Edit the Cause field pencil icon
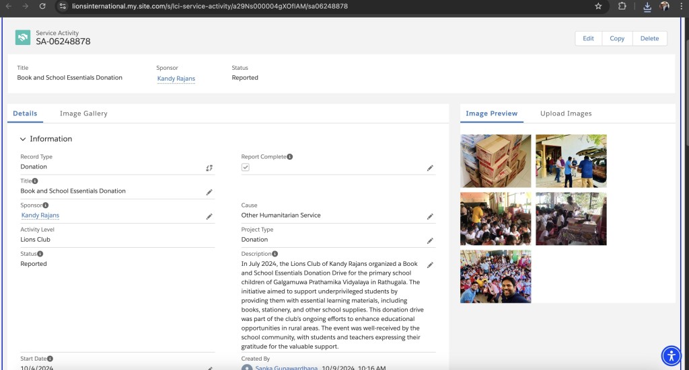689x370 pixels. (x=430, y=217)
